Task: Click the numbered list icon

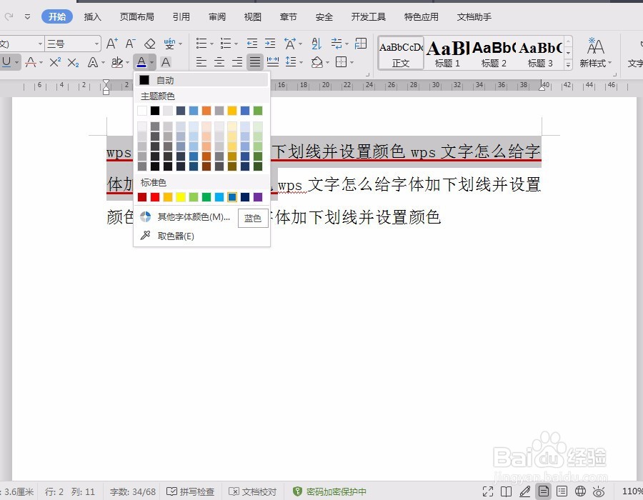Action: click(226, 44)
